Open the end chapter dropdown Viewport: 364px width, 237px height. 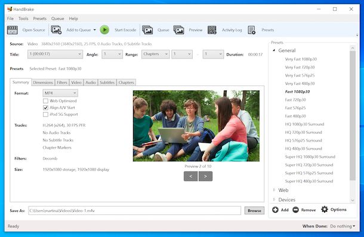pos(213,54)
